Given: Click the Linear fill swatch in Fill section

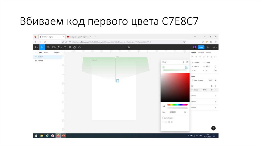Looking at the screenshot, I should pos(193,90).
